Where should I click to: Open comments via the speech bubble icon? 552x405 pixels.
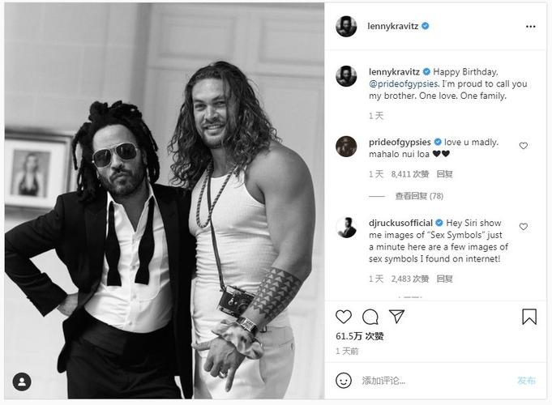click(370, 317)
